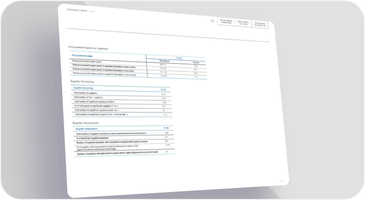Viewport: 365px width, 200px height.
Task: Click the FY 23 header in procurement table
Action: (x=179, y=58)
